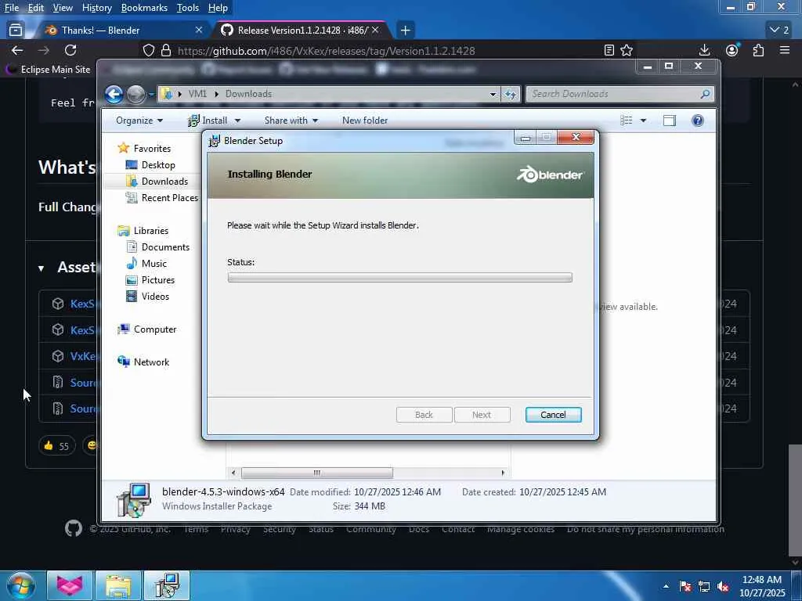Open the browser hamburger menu

(785, 50)
